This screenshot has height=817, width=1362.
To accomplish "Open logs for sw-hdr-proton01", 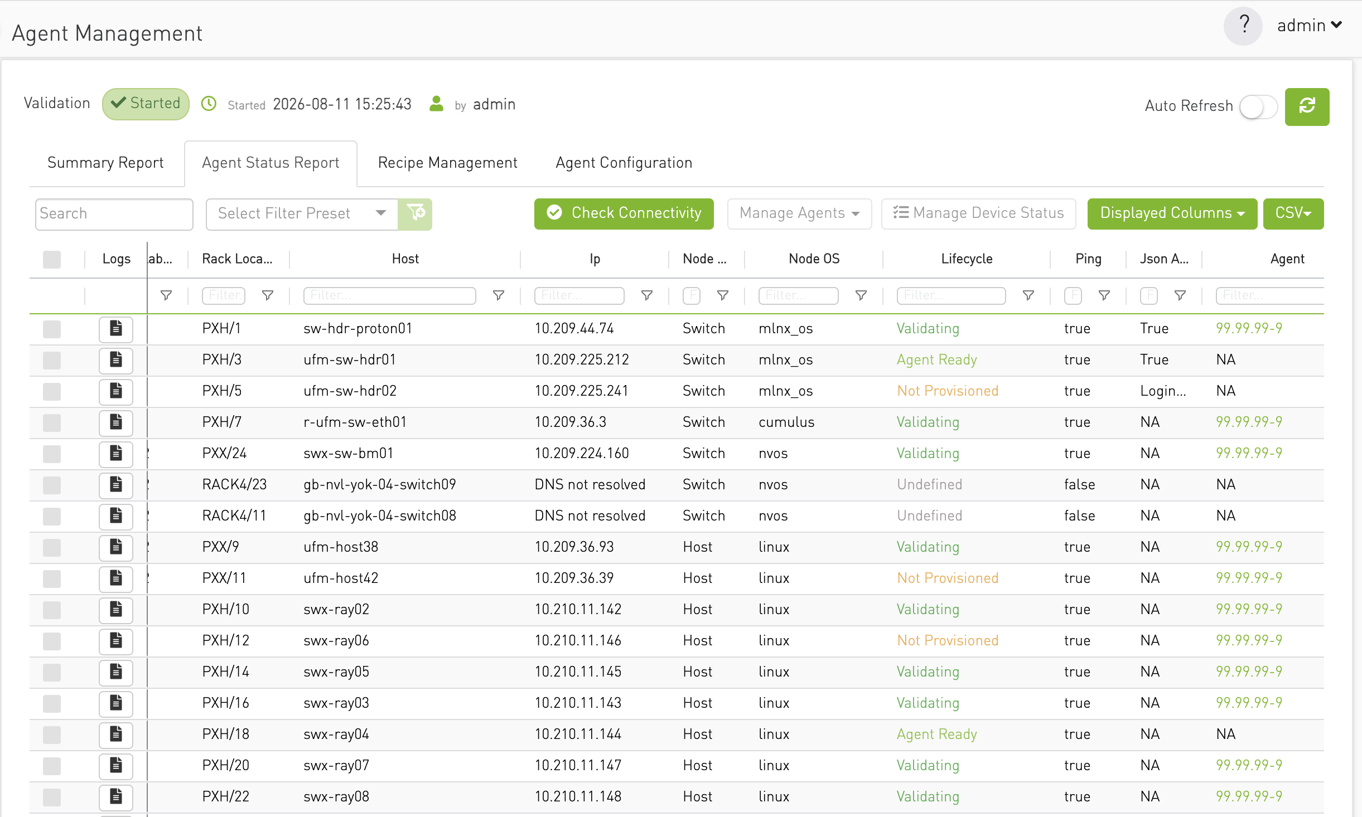I will click(116, 329).
